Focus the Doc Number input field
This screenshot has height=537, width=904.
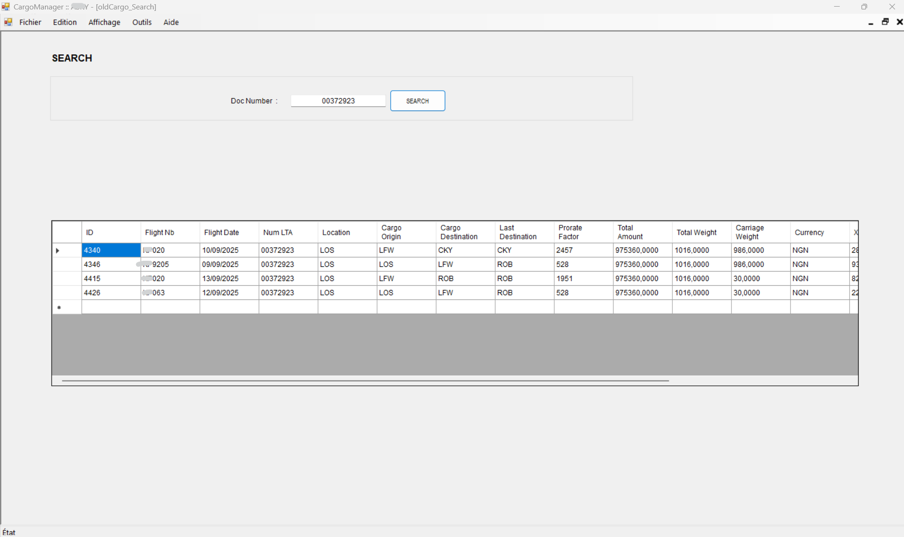pyautogui.click(x=338, y=101)
